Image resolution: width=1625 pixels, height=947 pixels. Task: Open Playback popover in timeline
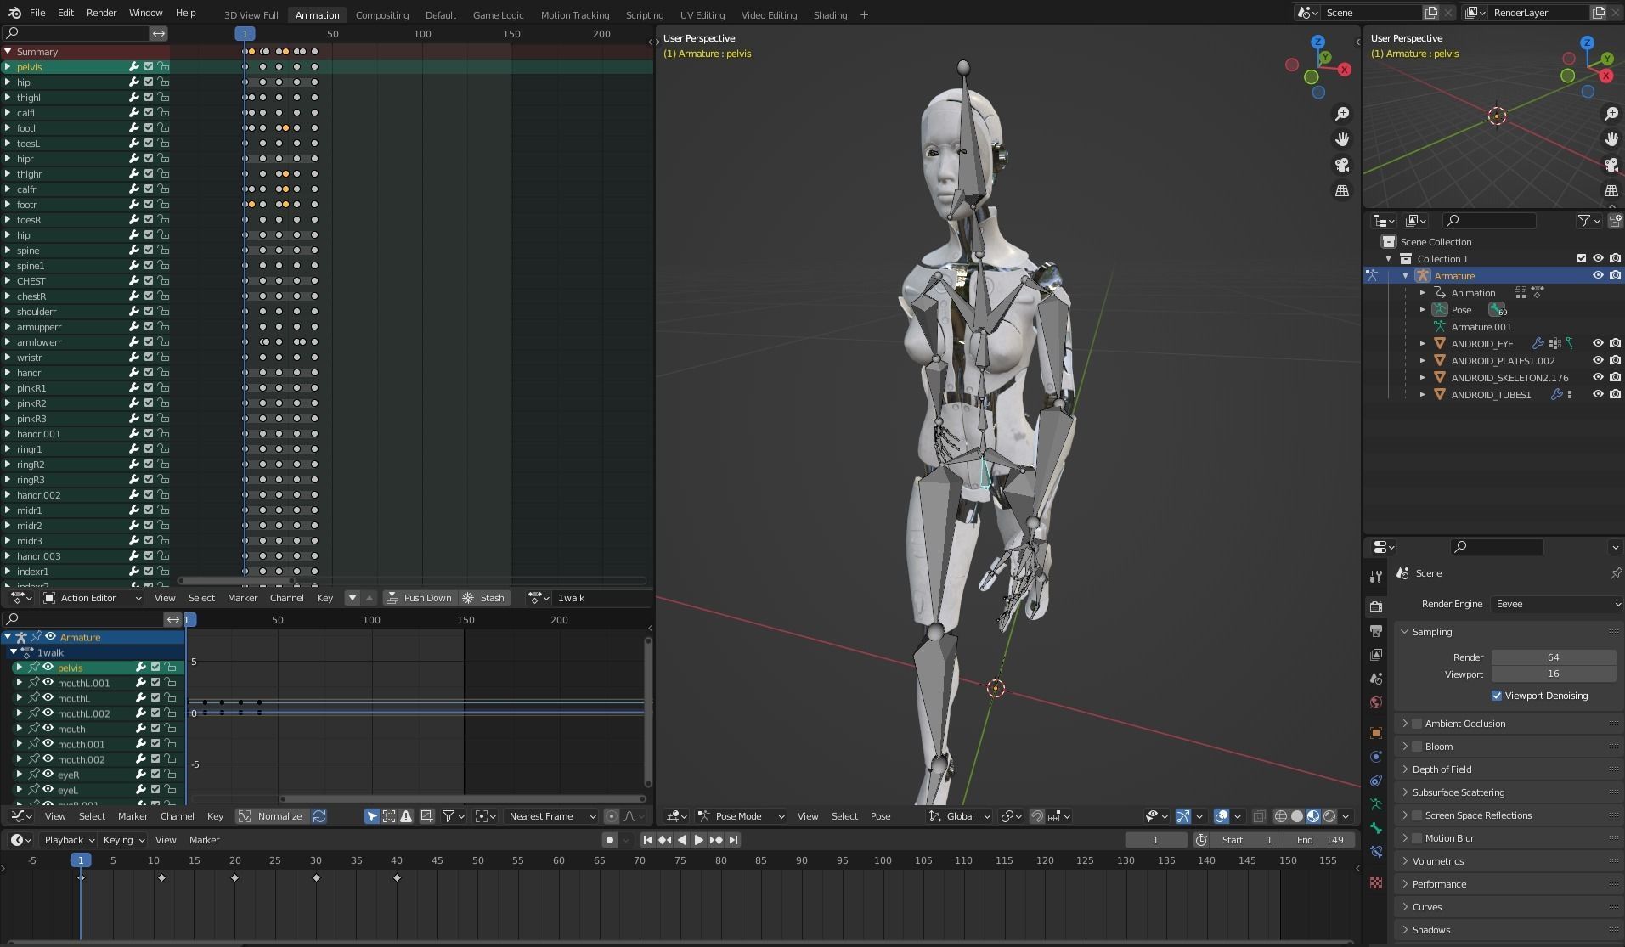coord(69,840)
